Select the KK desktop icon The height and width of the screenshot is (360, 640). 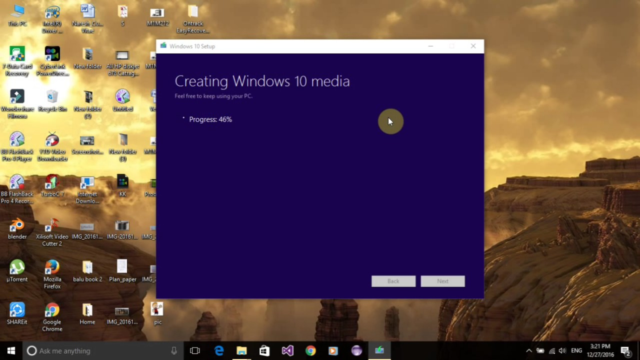pyautogui.click(x=122, y=185)
